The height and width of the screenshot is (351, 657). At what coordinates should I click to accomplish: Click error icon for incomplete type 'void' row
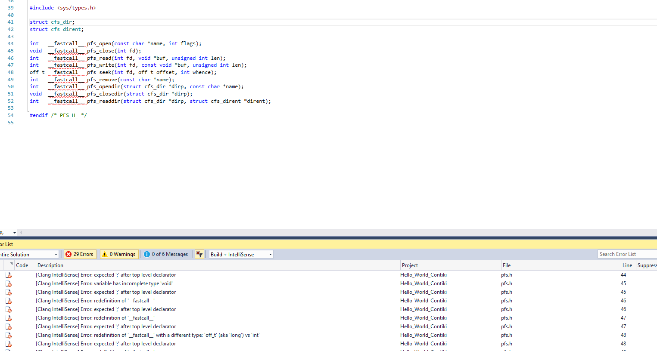8,283
